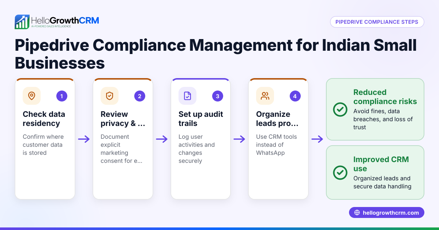Click the "Organize leads pro…" heading
This screenshot has width=439, height=230.
277,119
